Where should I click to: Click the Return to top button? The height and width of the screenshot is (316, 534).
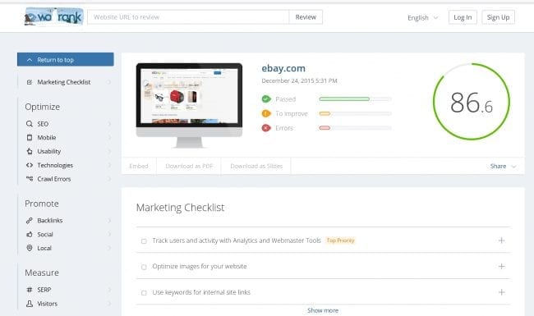[66, 60]
